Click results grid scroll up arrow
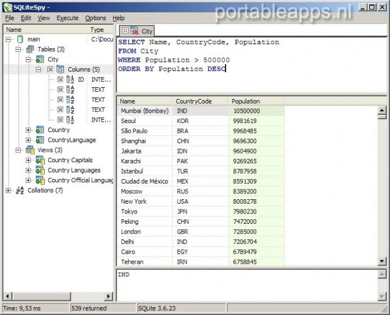Screen dimensions: 390x315 [x=382, y=110]
